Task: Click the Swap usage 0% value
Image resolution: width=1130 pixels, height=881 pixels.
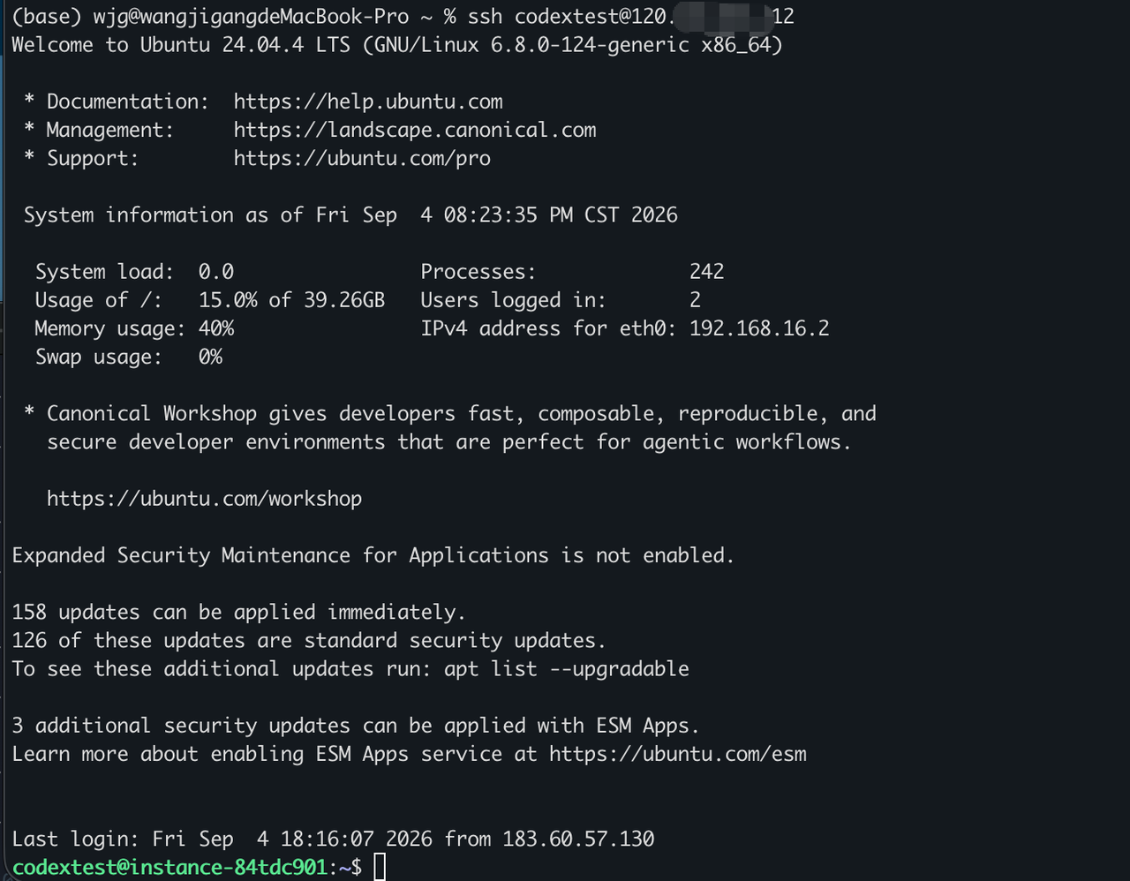Action: pyautogui.click(x=210, y=357)
